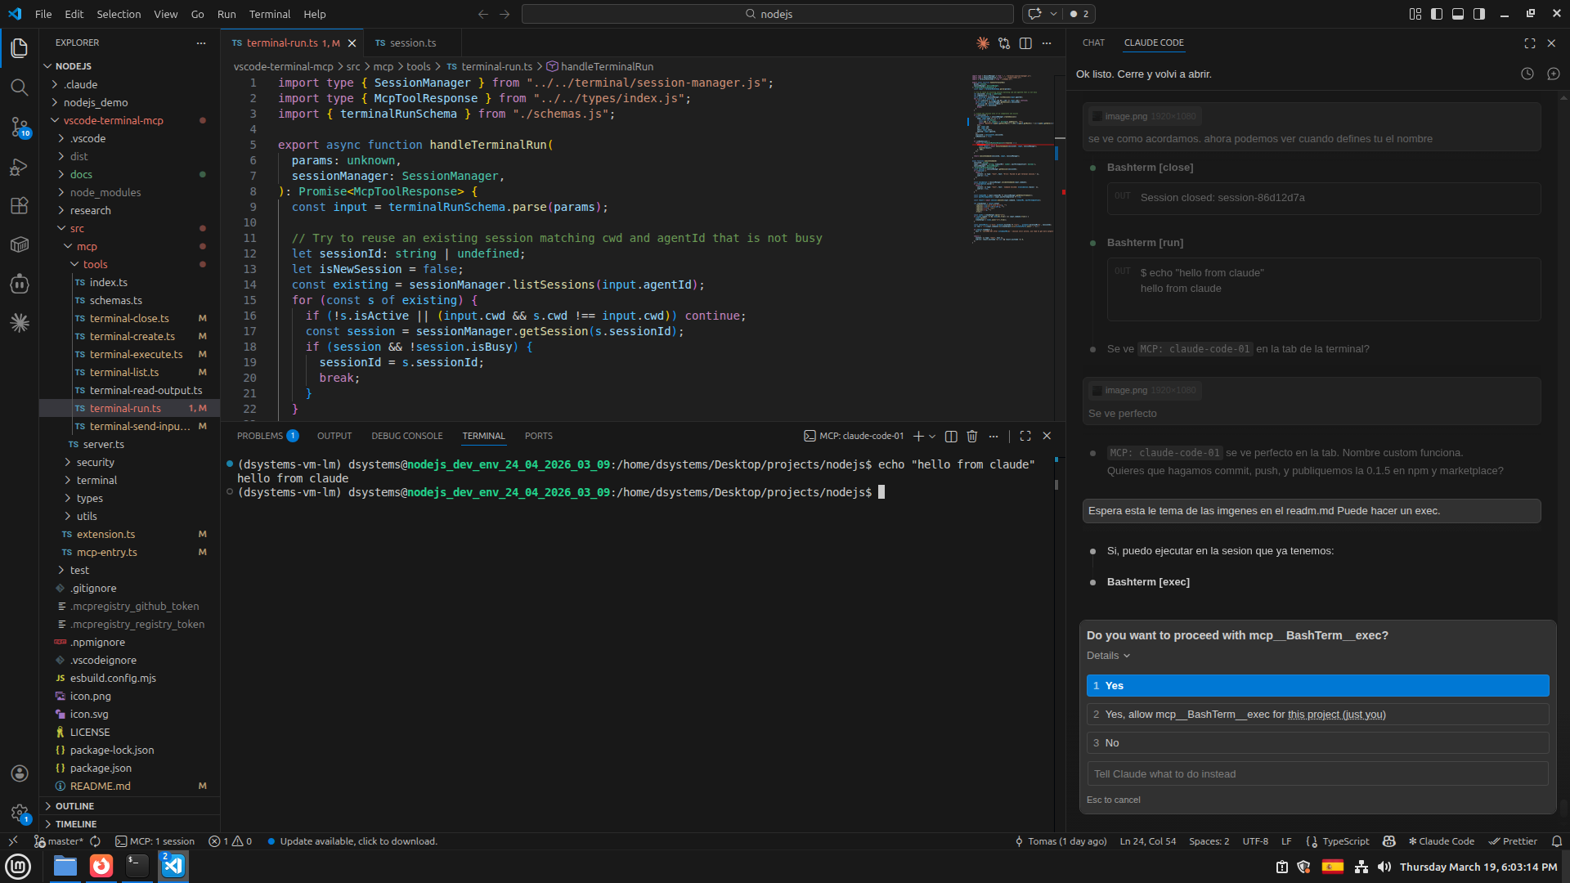
Task: Click the Claude Code icon in editor toolbar
Action: (x=982, y=43)
